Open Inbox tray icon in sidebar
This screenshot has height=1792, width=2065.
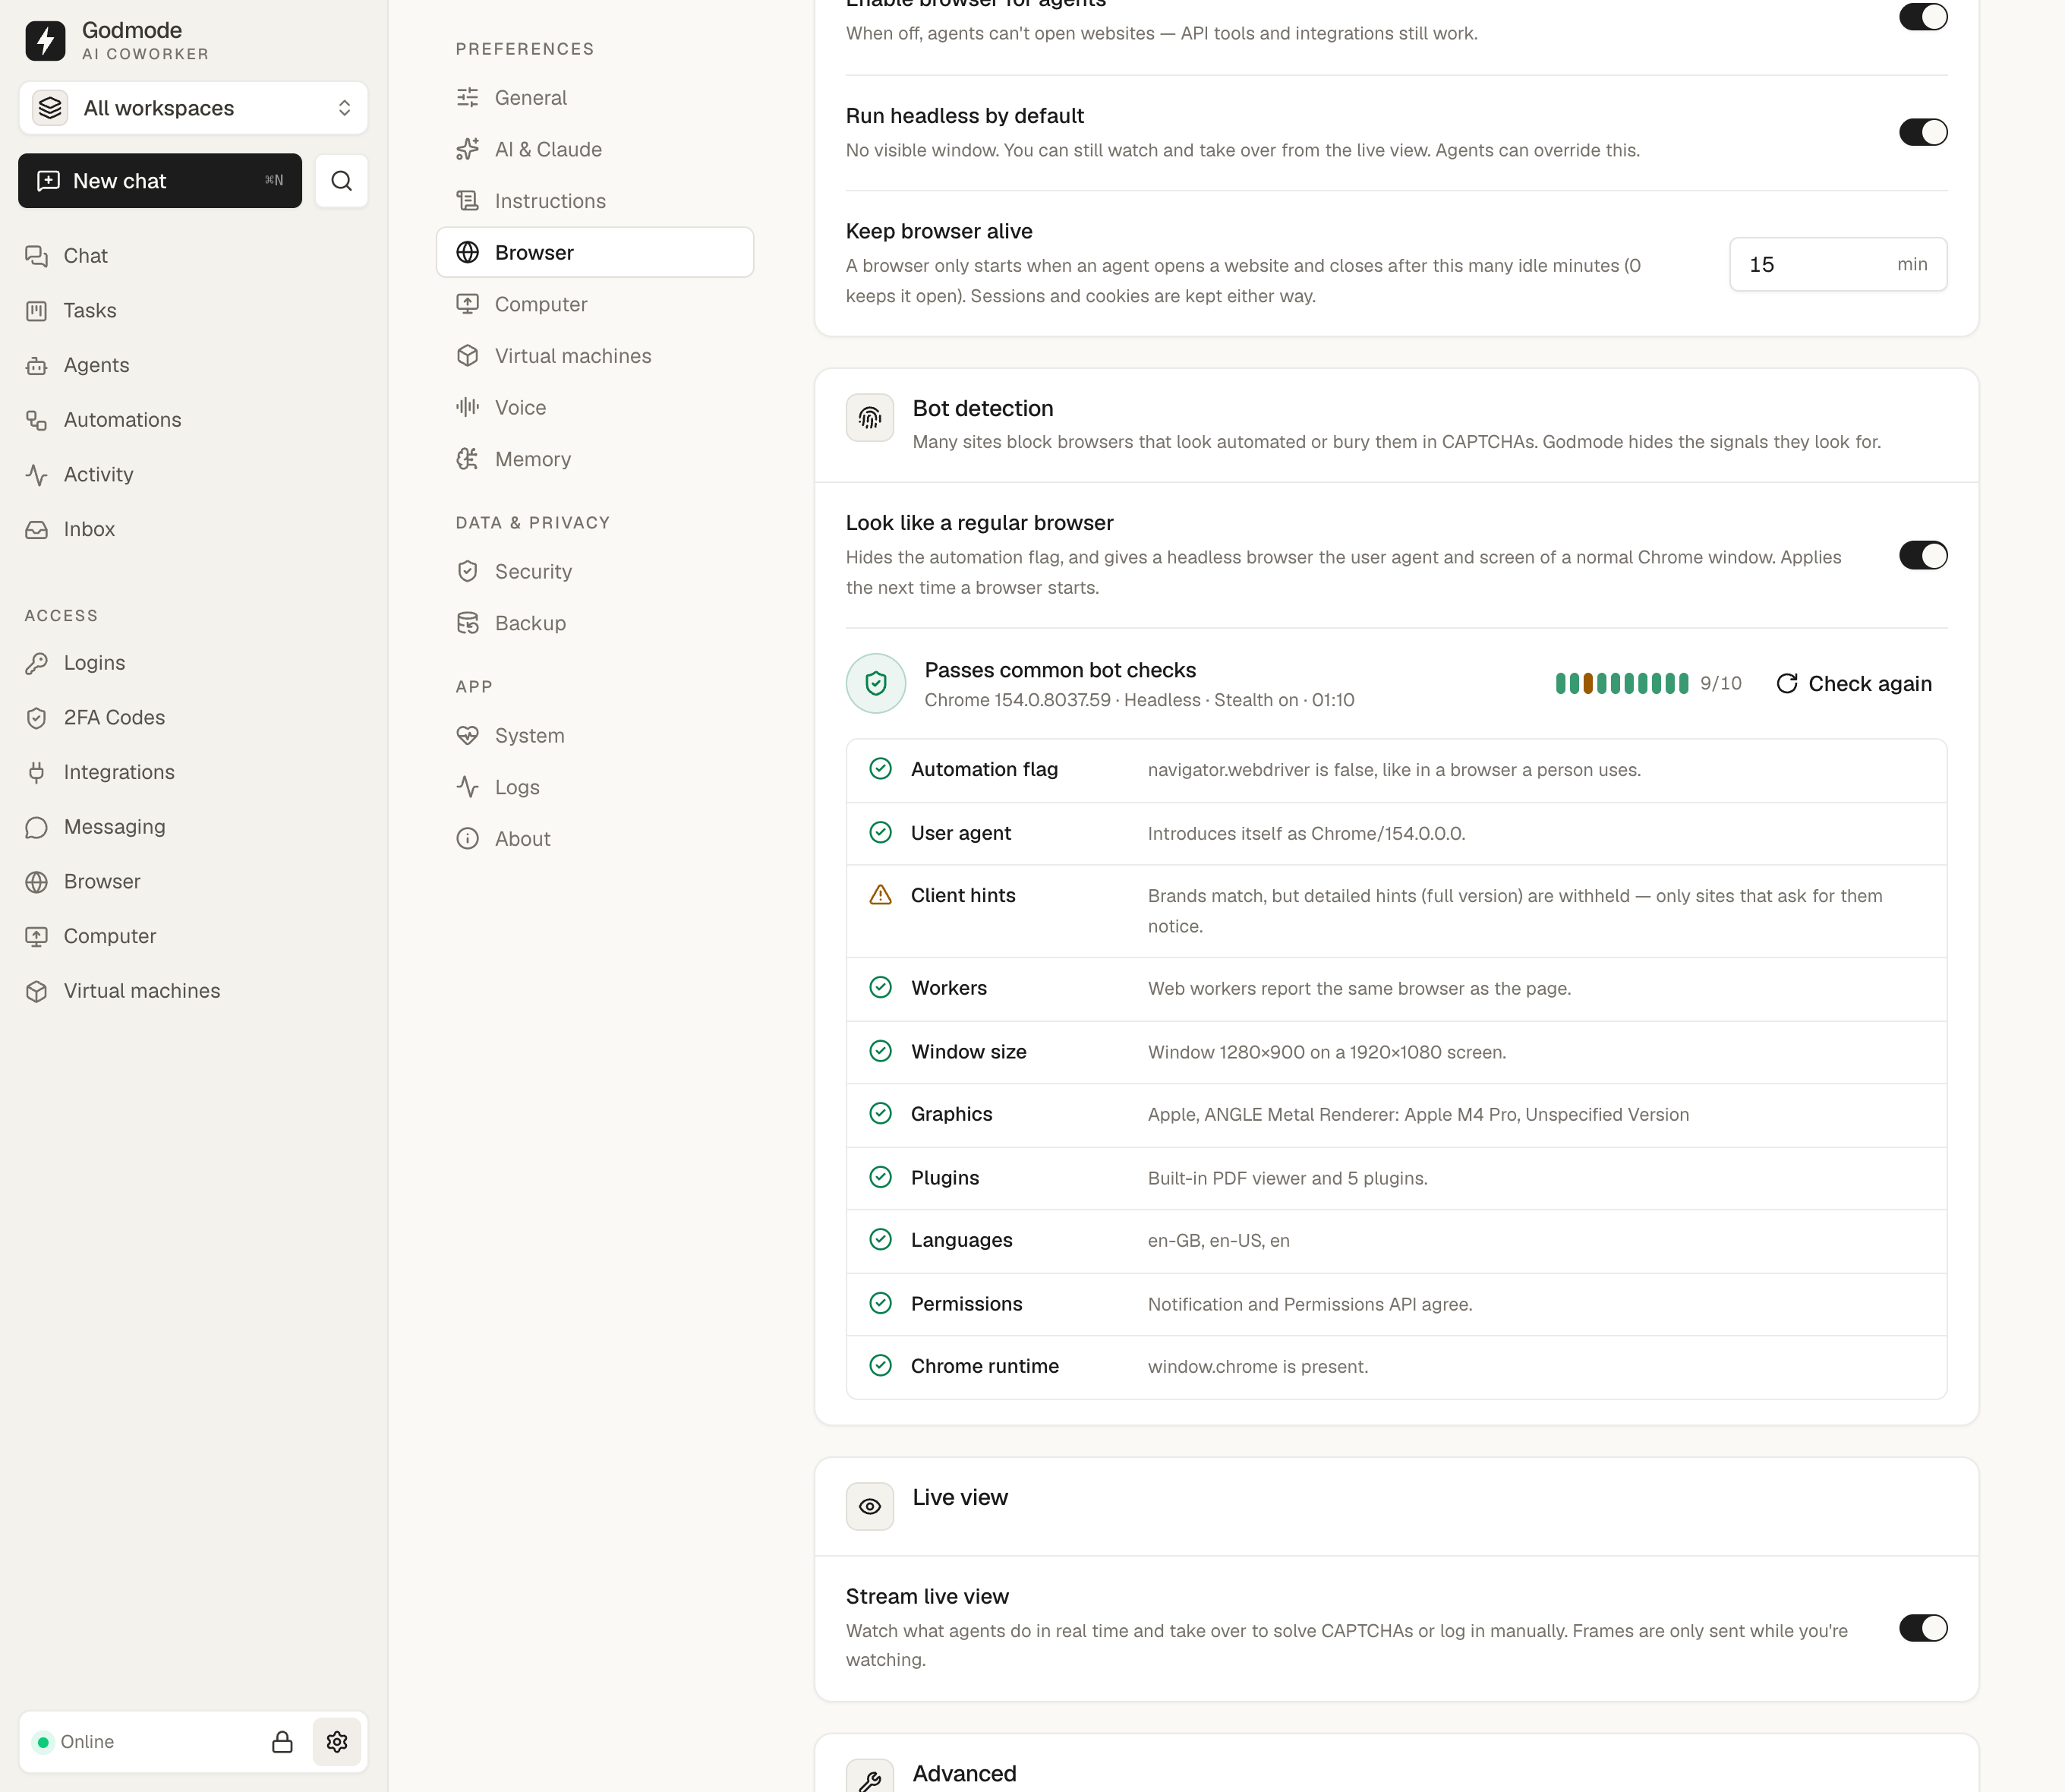click(x=37, y=529)
